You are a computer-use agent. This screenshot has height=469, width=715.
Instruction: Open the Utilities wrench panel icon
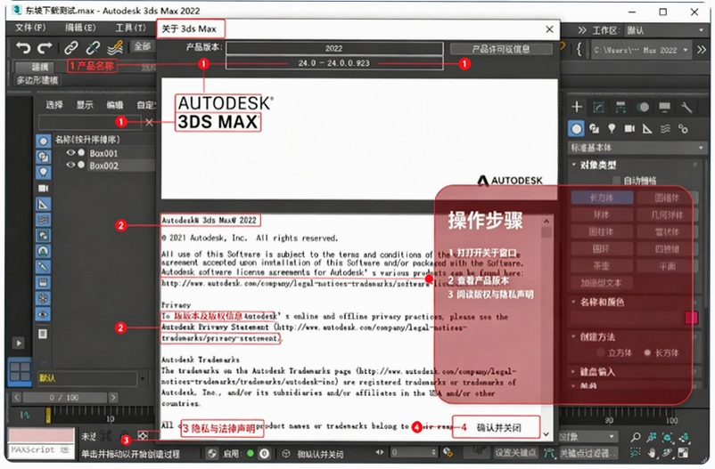tap(686, 107)
